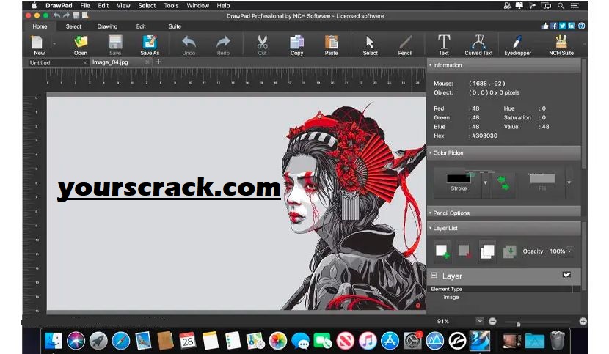
Task: Click the title bar quick redo arrow
Action: tap(66, 15)
